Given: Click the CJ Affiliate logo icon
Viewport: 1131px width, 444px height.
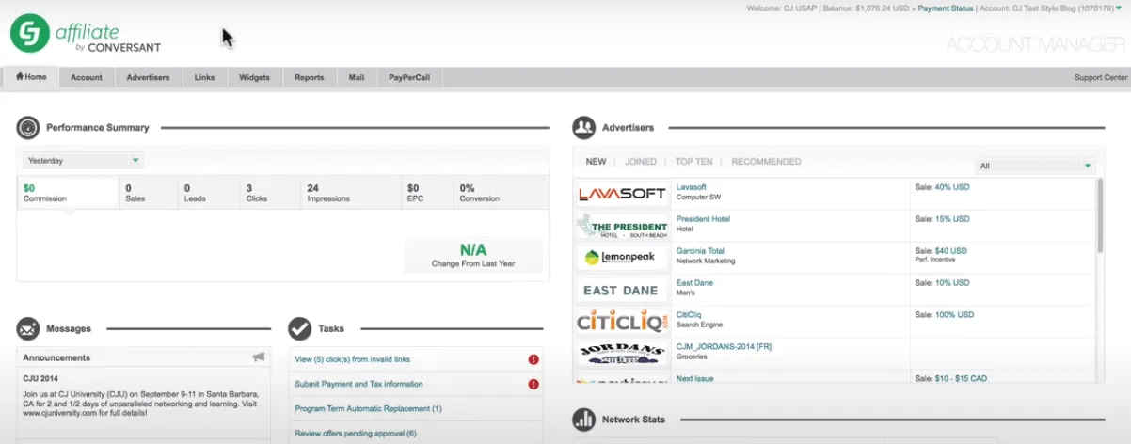Looking at the screenshot, I should pos(30,33).
